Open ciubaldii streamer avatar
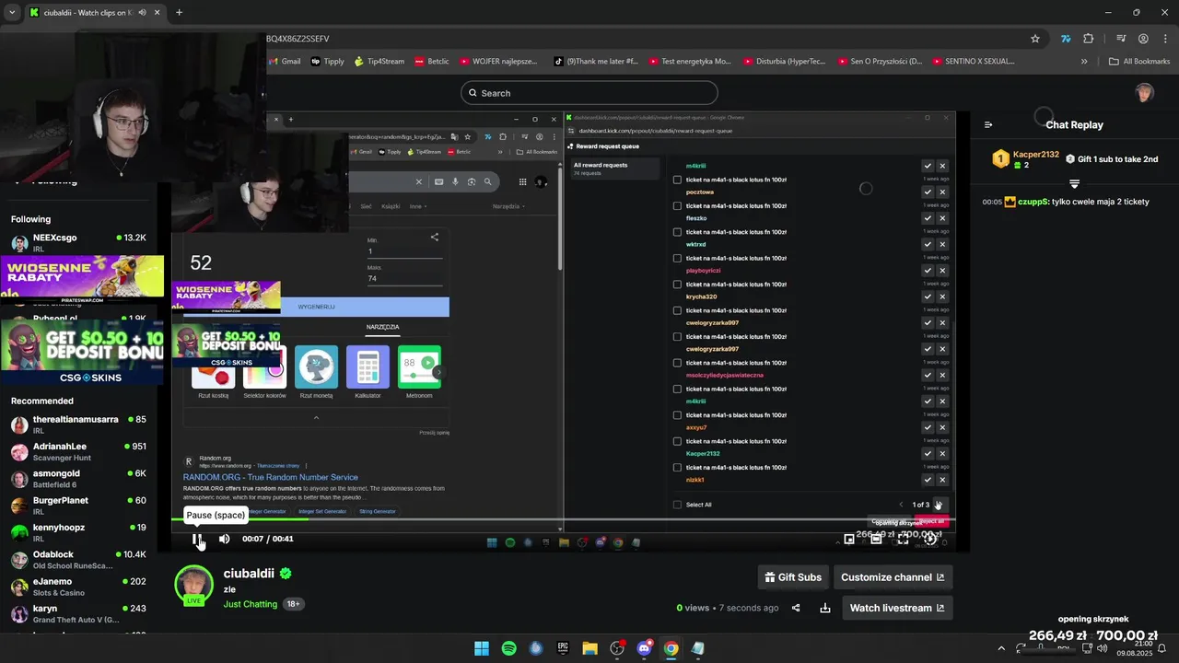Screen dimensions: 1179x663 (x=193, y=586)
